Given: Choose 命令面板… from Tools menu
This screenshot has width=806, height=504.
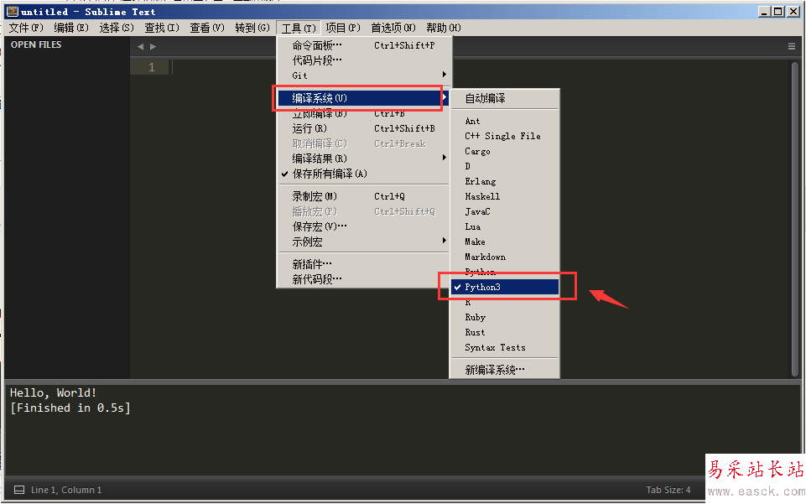Looking at the screenshot, I should tap(364, 46).
